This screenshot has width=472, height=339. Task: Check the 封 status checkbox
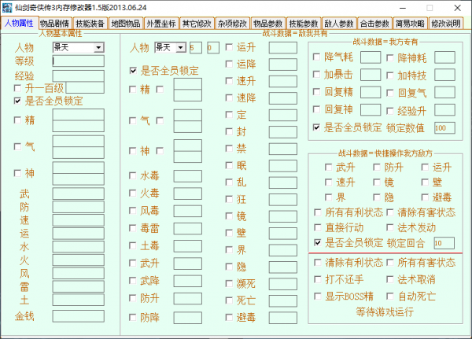[229, 131]
